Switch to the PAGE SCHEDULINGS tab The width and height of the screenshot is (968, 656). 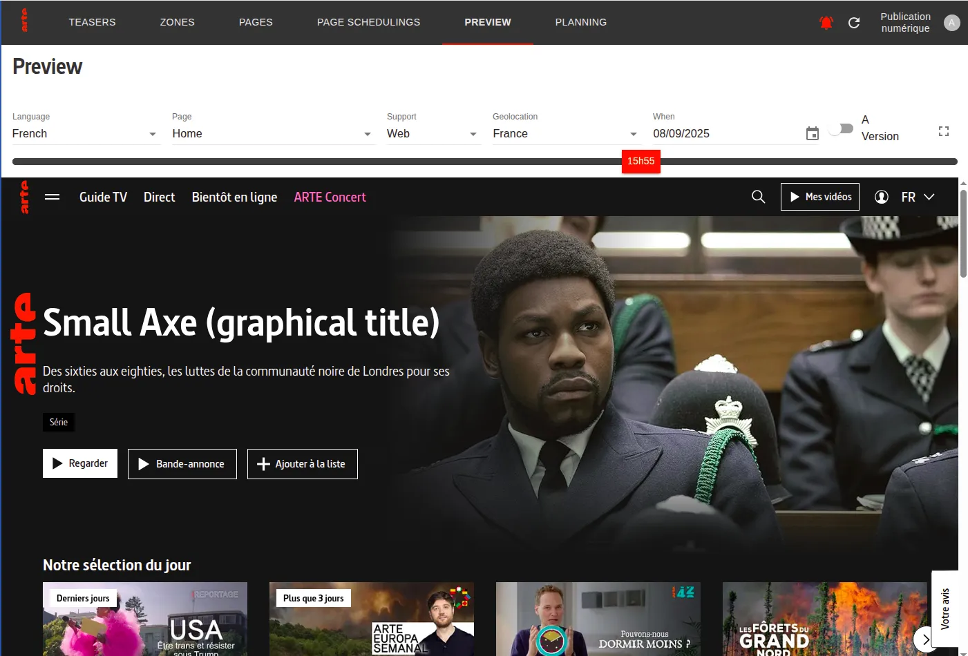[368, 22]
